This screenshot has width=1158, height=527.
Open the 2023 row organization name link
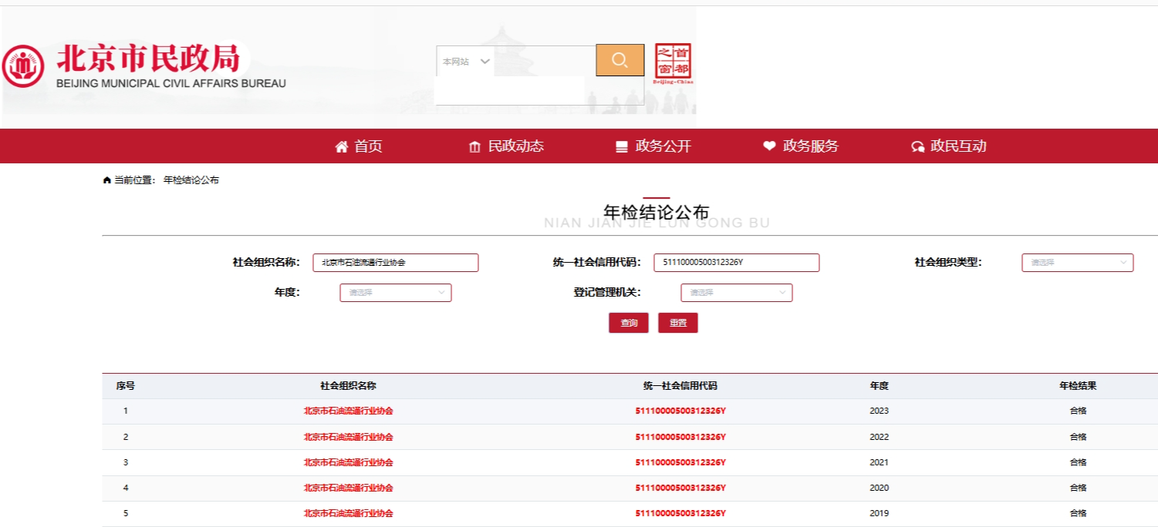pos(348,411)
